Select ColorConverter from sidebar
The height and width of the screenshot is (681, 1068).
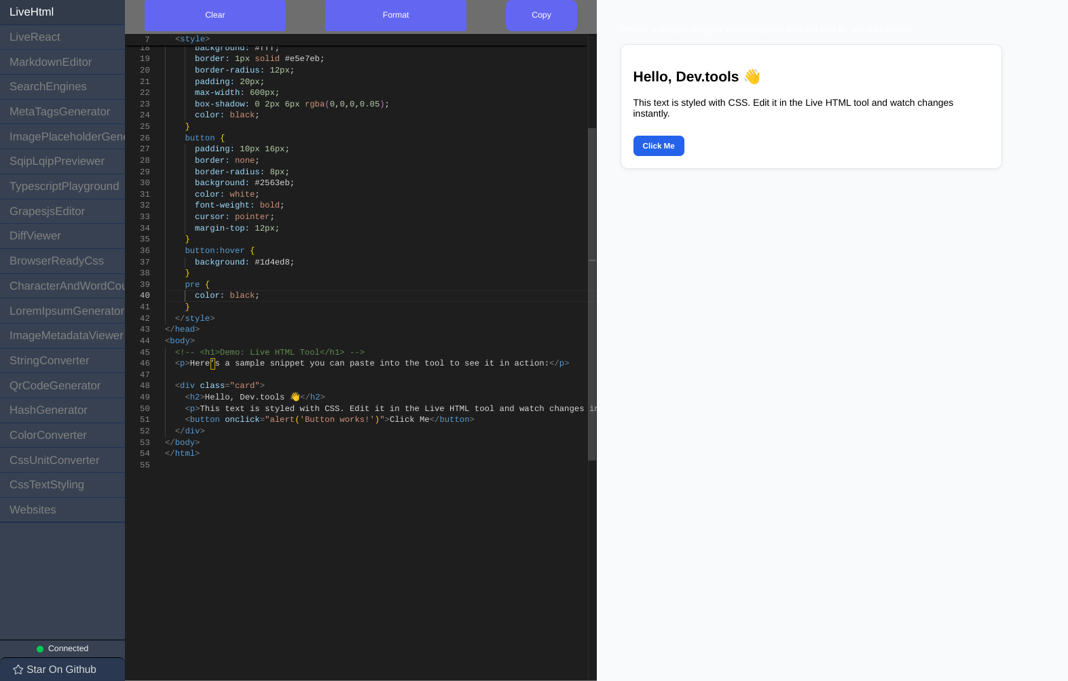[x=62, y=435]
